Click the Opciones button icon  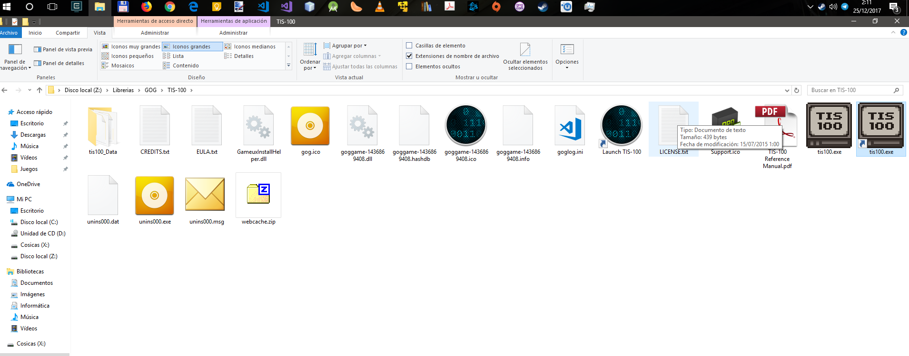pos(567,49)
